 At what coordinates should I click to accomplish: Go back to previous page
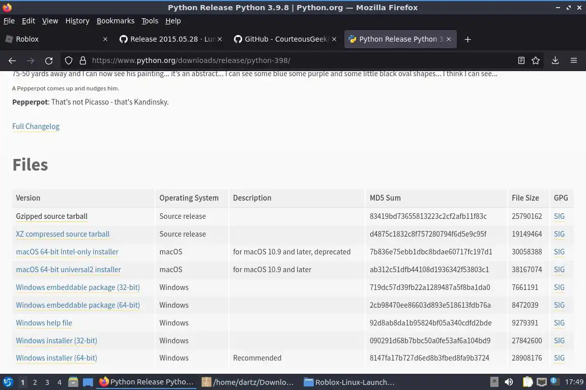(12, 60)
